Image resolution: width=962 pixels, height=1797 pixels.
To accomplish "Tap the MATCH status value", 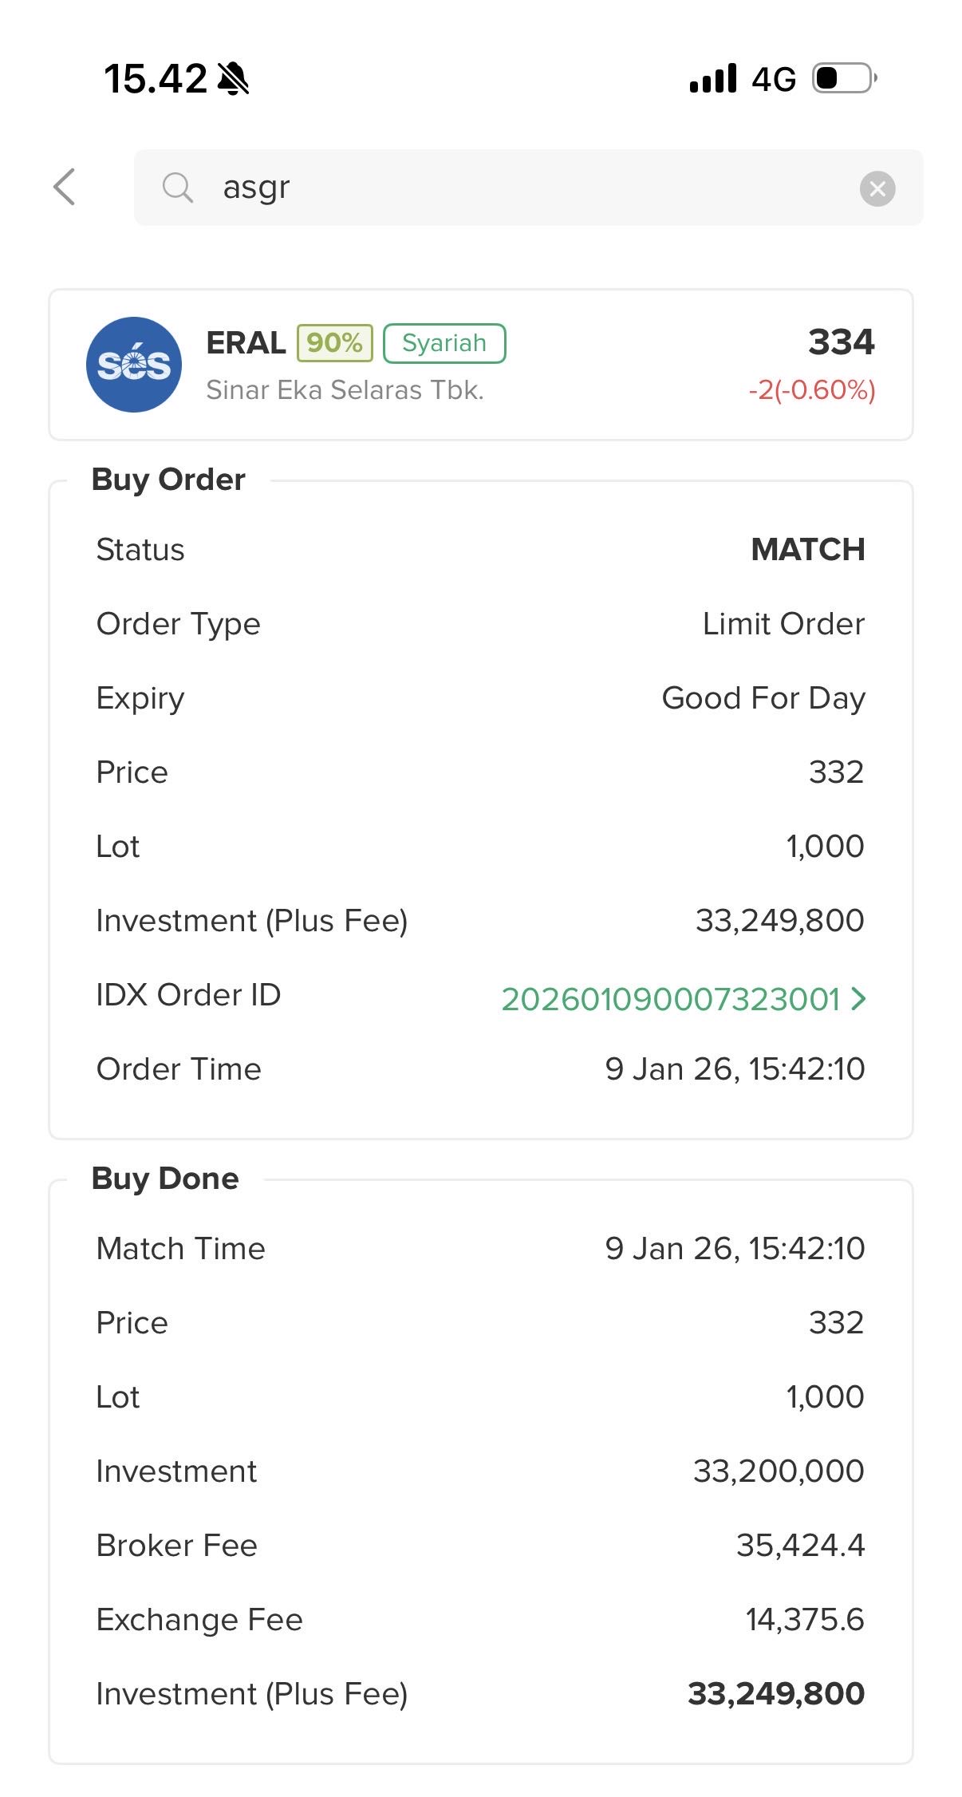I will pyautogui.click(x=807, y=550).
